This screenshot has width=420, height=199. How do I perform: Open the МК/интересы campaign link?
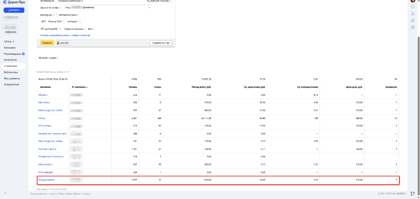pos(46,164)
